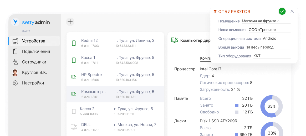Screen dimensions: 306x136
Task: Close the ОТБИРАЮТСЯ filter panel
Action: pos(292,11)
